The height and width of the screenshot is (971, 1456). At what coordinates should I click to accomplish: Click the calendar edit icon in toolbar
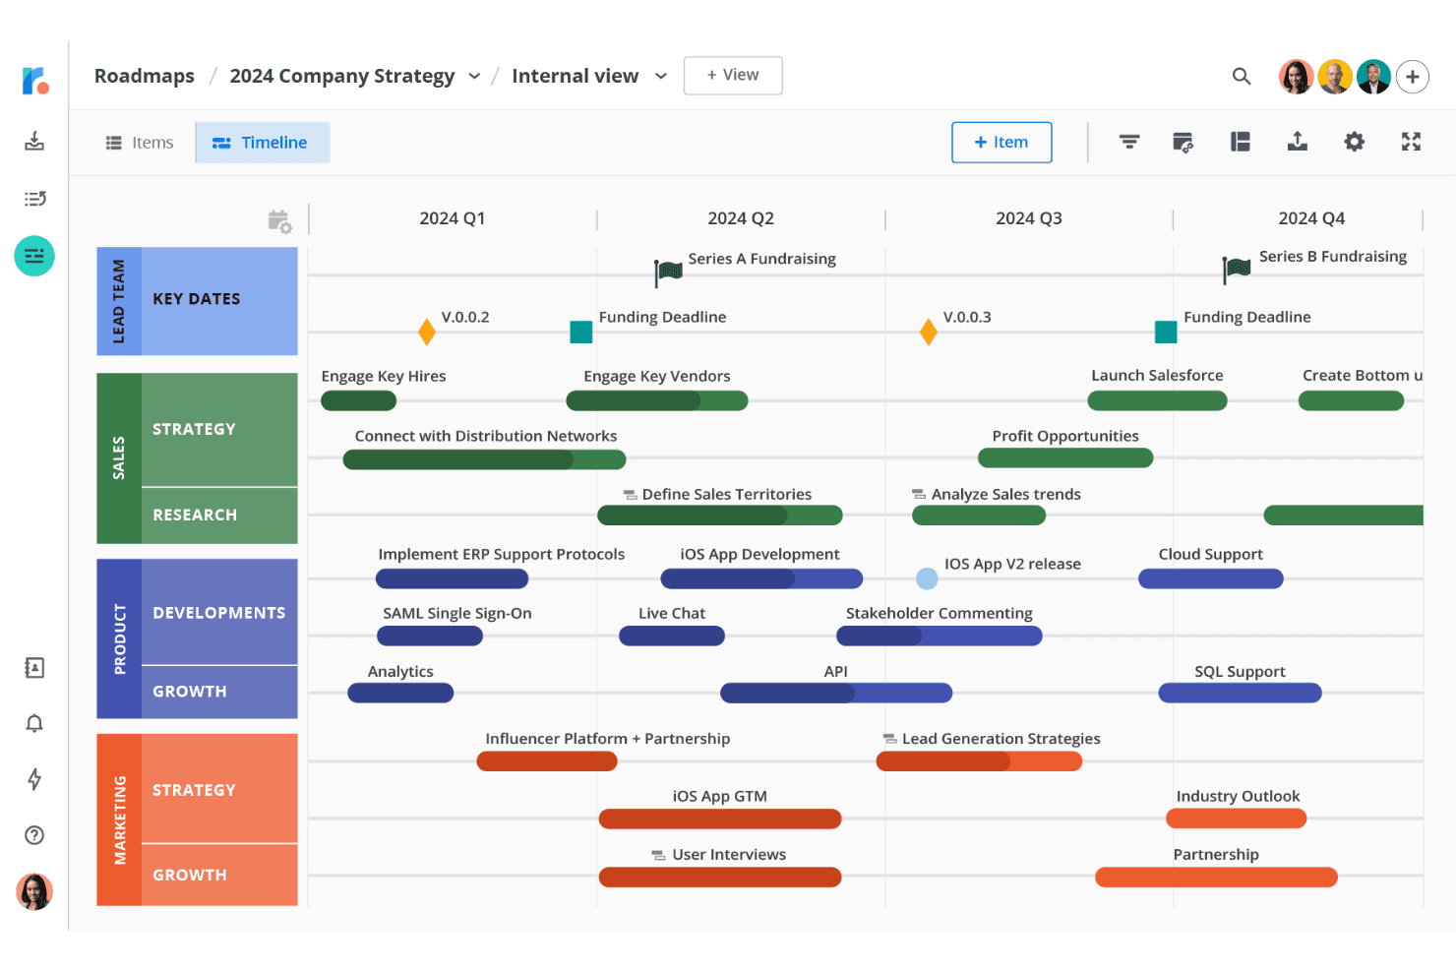1183,142
